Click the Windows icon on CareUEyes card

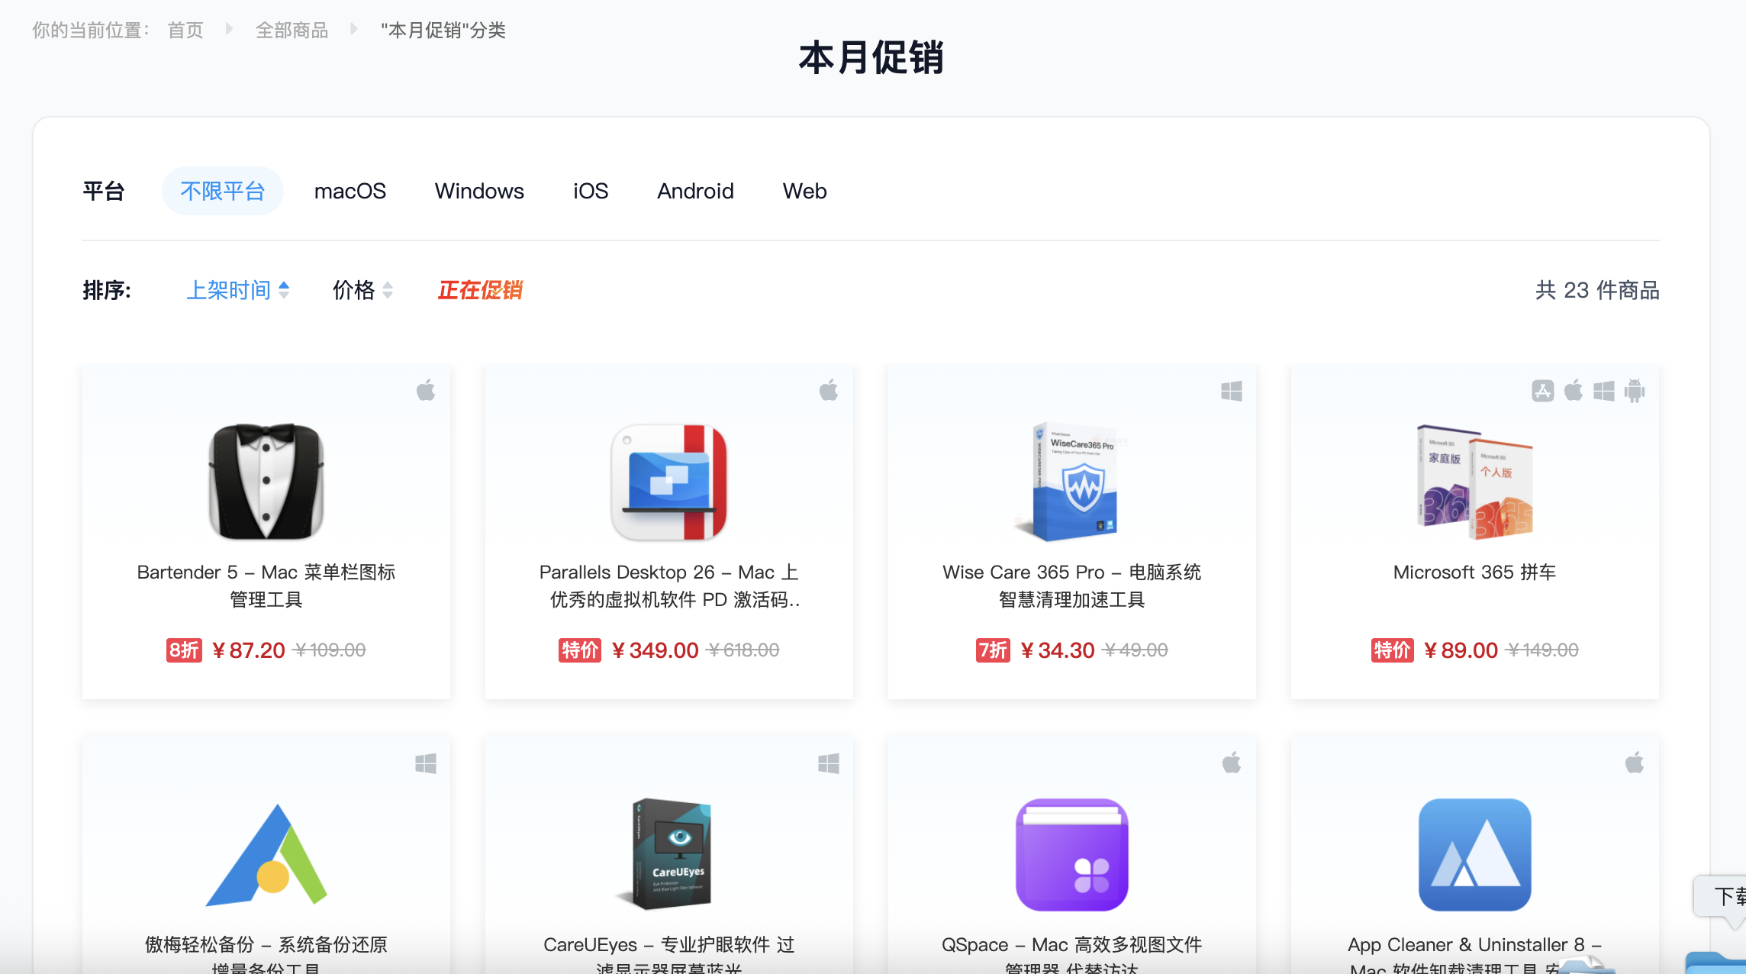tap(829, 763)
